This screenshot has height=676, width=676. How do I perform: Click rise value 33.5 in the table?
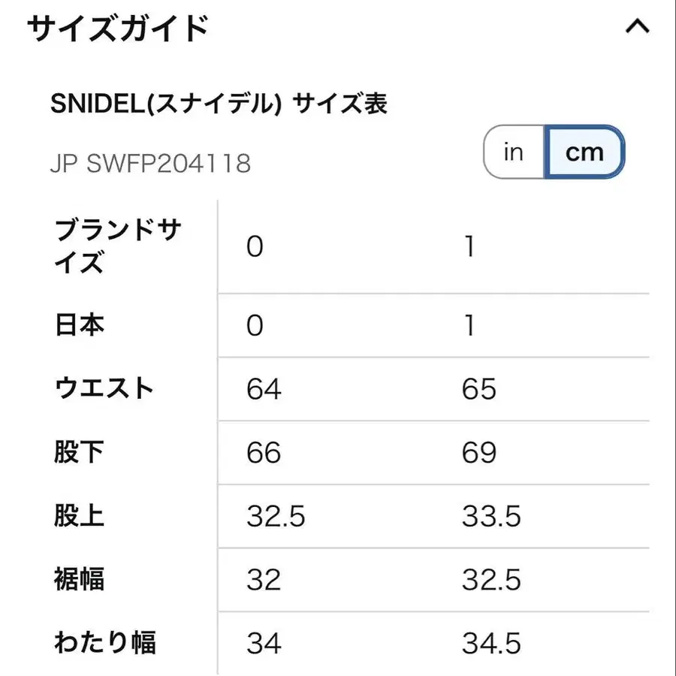[492, 516]
